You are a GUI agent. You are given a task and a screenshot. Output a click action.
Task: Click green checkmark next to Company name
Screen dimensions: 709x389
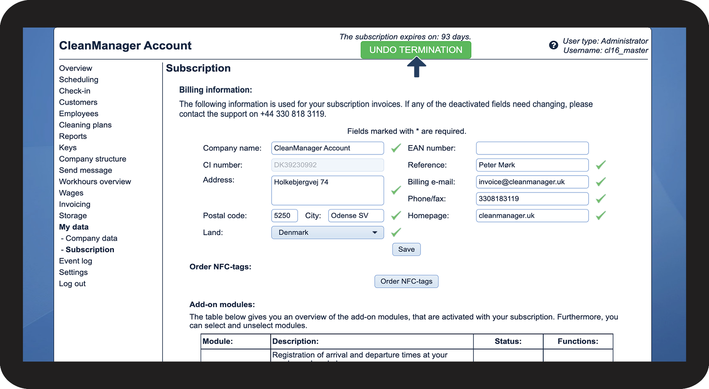(396, 148)
